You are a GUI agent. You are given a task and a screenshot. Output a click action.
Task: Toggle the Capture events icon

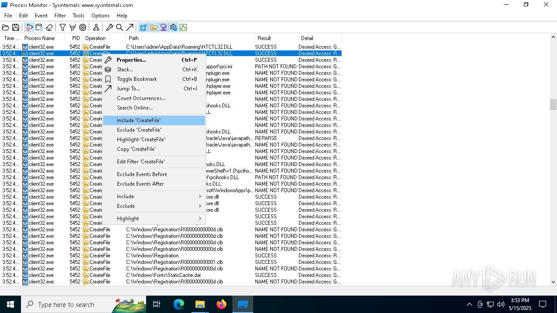coord(29,27)
